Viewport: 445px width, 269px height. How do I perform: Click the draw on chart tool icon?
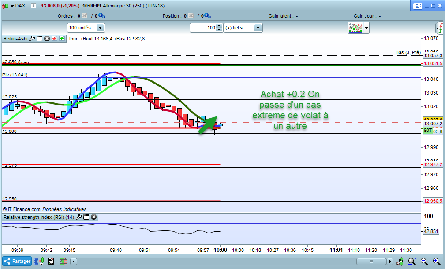click(x=400, y=262)
